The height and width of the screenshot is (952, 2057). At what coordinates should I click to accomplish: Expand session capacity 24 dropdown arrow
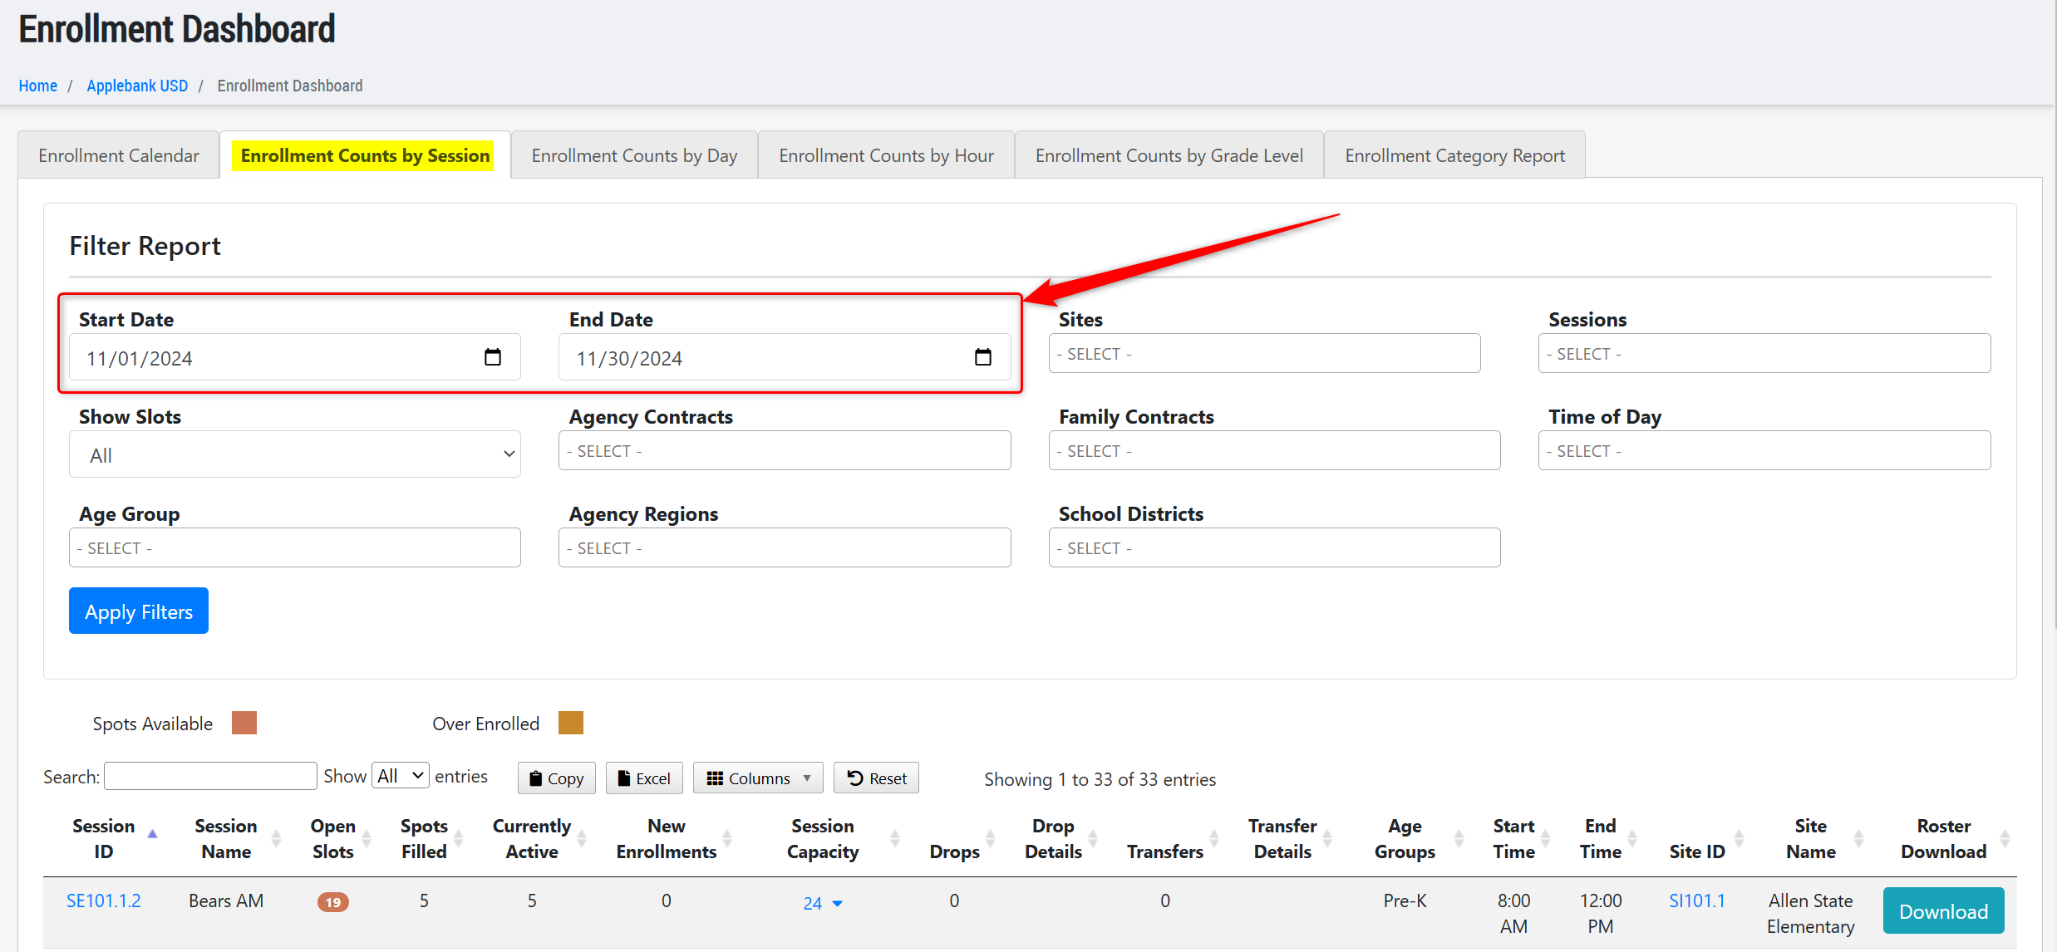click(x=837, y=904)
